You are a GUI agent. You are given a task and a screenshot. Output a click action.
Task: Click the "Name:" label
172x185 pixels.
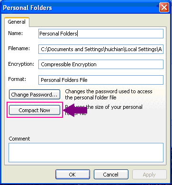click(16, 33)
